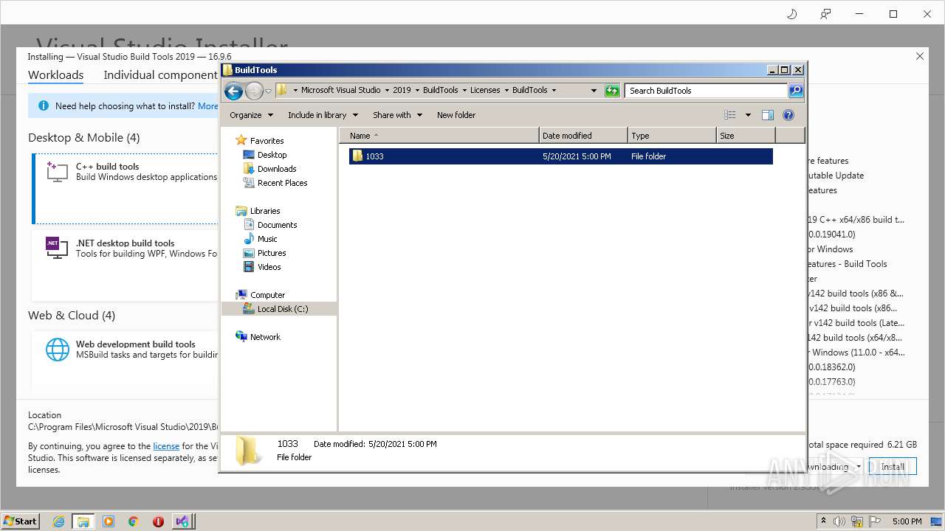Screen dimensions: 945x531
Task: Sort files by Name column
Action: click(439, 136)
